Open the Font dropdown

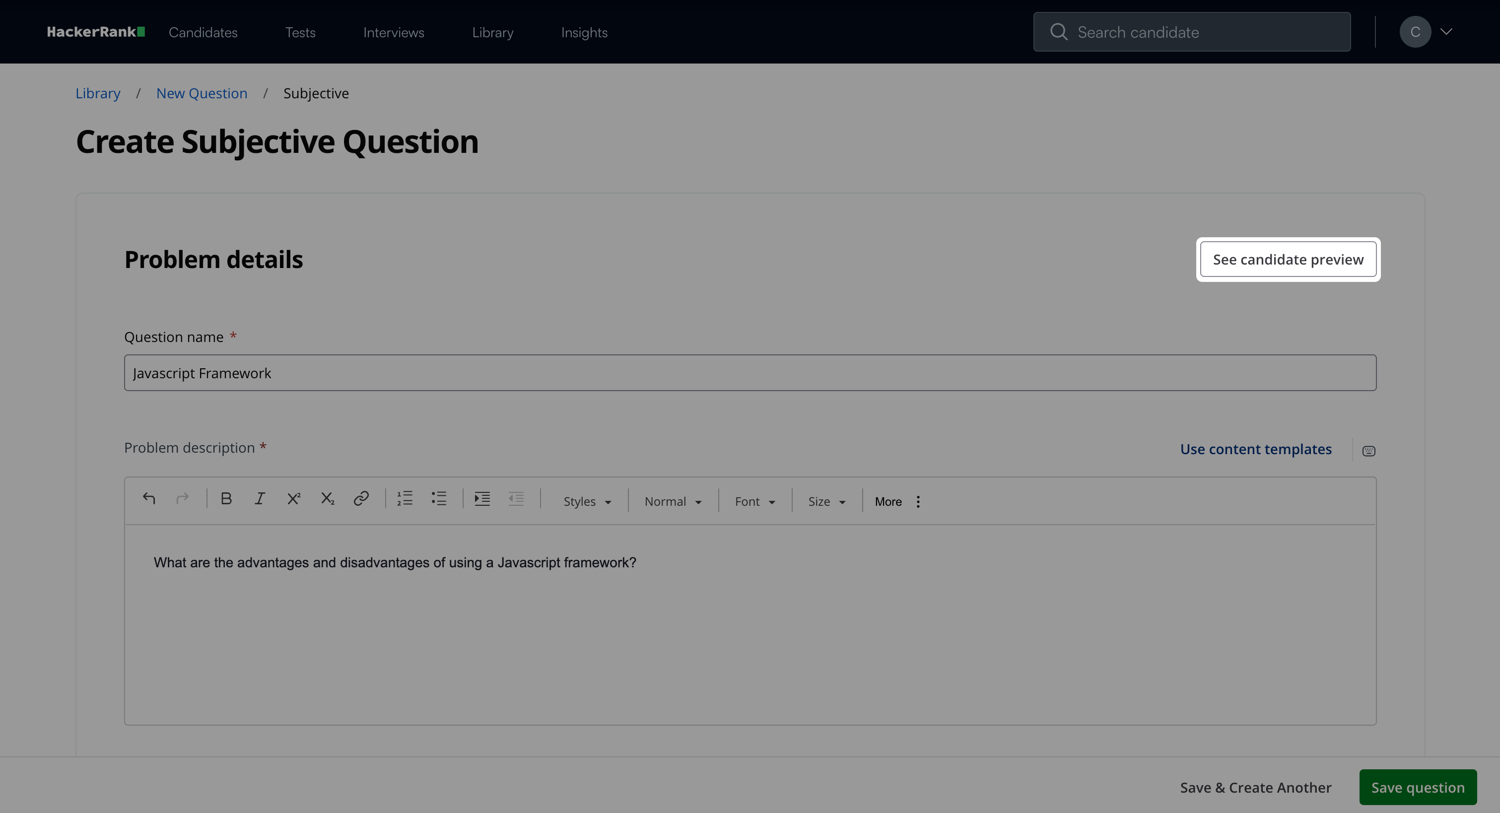point(754,502)
